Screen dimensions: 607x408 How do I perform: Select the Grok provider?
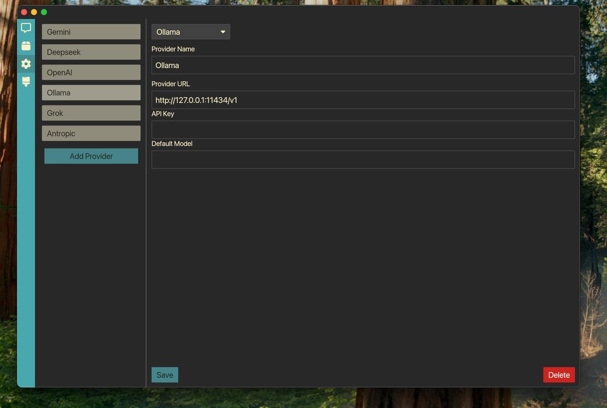point(91,113)
